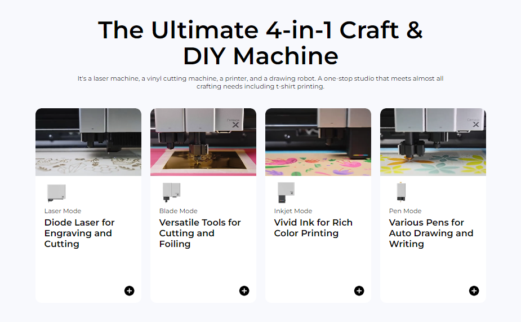Select Diode Laser for Engraving and Cutting heading
521x322 pixels.
[79, 233]
